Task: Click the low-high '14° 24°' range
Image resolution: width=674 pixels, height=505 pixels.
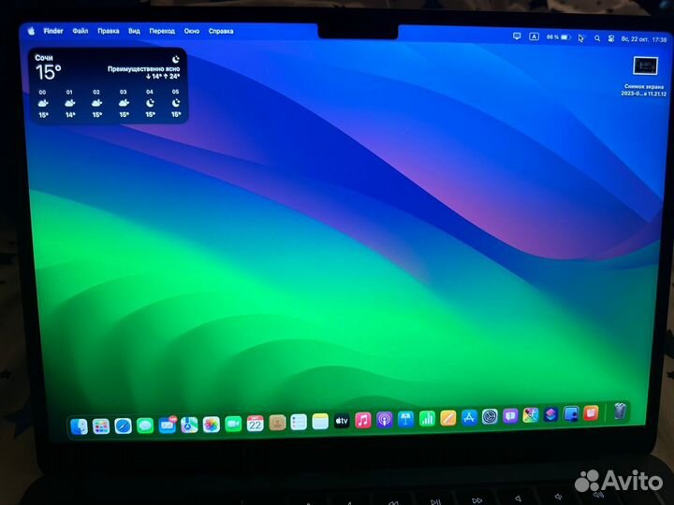Action: click(163, 77)
